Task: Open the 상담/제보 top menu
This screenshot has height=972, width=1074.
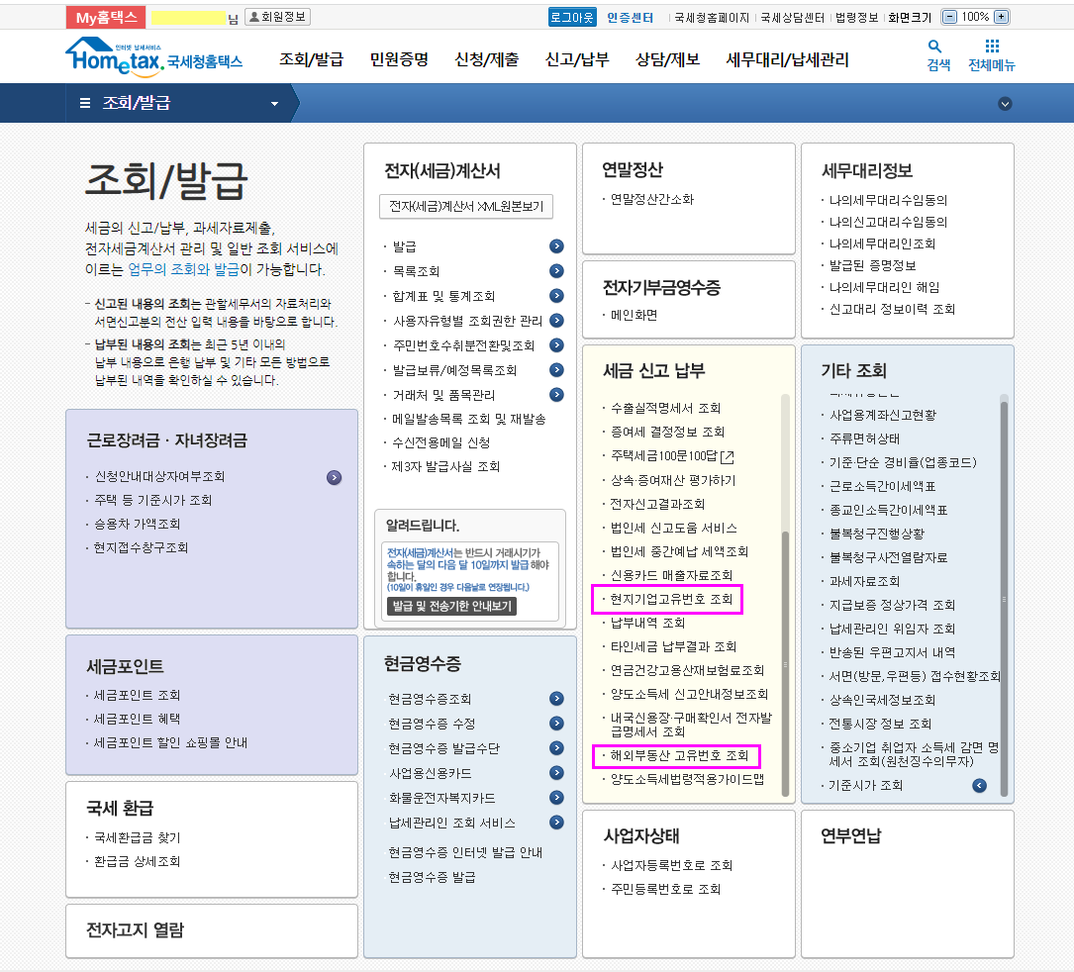Action: click(x=667, y=59)
